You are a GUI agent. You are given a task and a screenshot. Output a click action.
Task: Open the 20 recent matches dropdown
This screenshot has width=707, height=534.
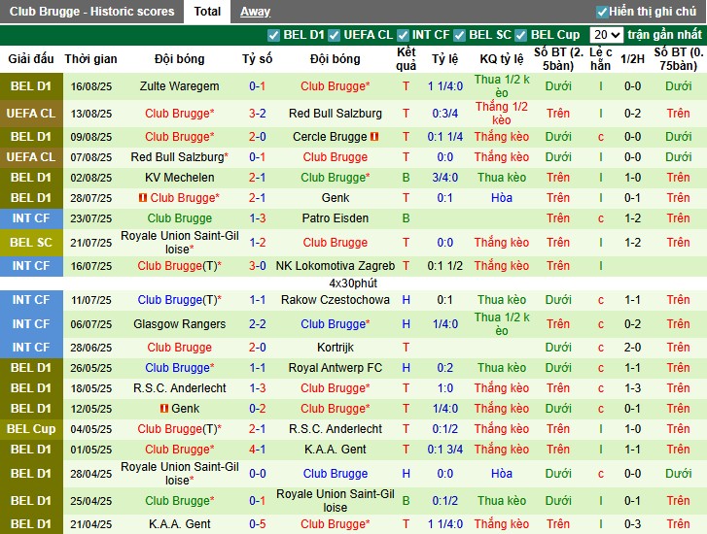pyautogui.click(x=606, y=35)
